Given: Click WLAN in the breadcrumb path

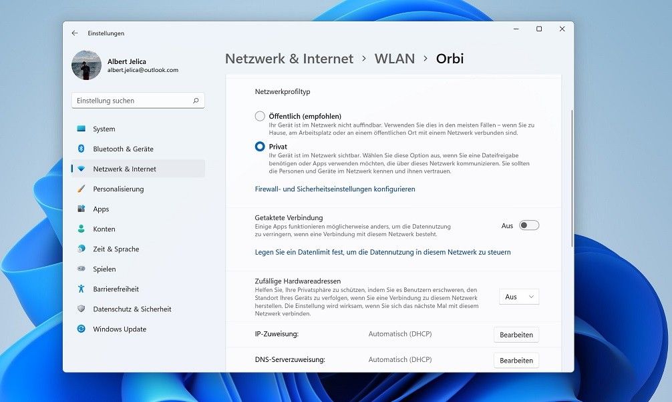Looking at the screenshot, I should tap(394, 59).
